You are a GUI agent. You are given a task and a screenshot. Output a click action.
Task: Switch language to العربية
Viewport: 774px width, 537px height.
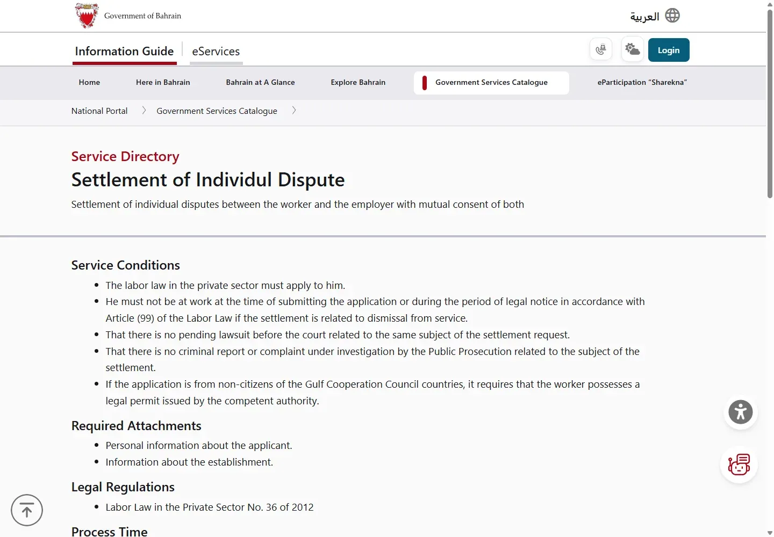click(x=644, y=16)
